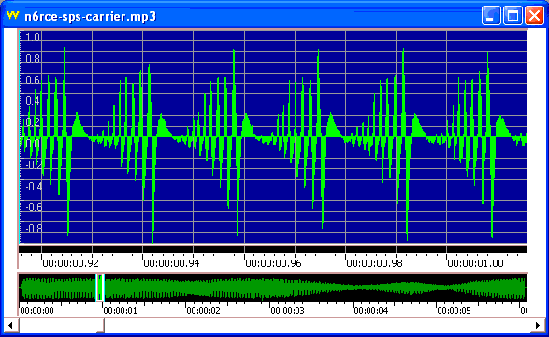Screen dimensions: 549x337
Task: Minimize the n6rce-sps-carrier.mp3 window
Action: [x=491, y=15]
